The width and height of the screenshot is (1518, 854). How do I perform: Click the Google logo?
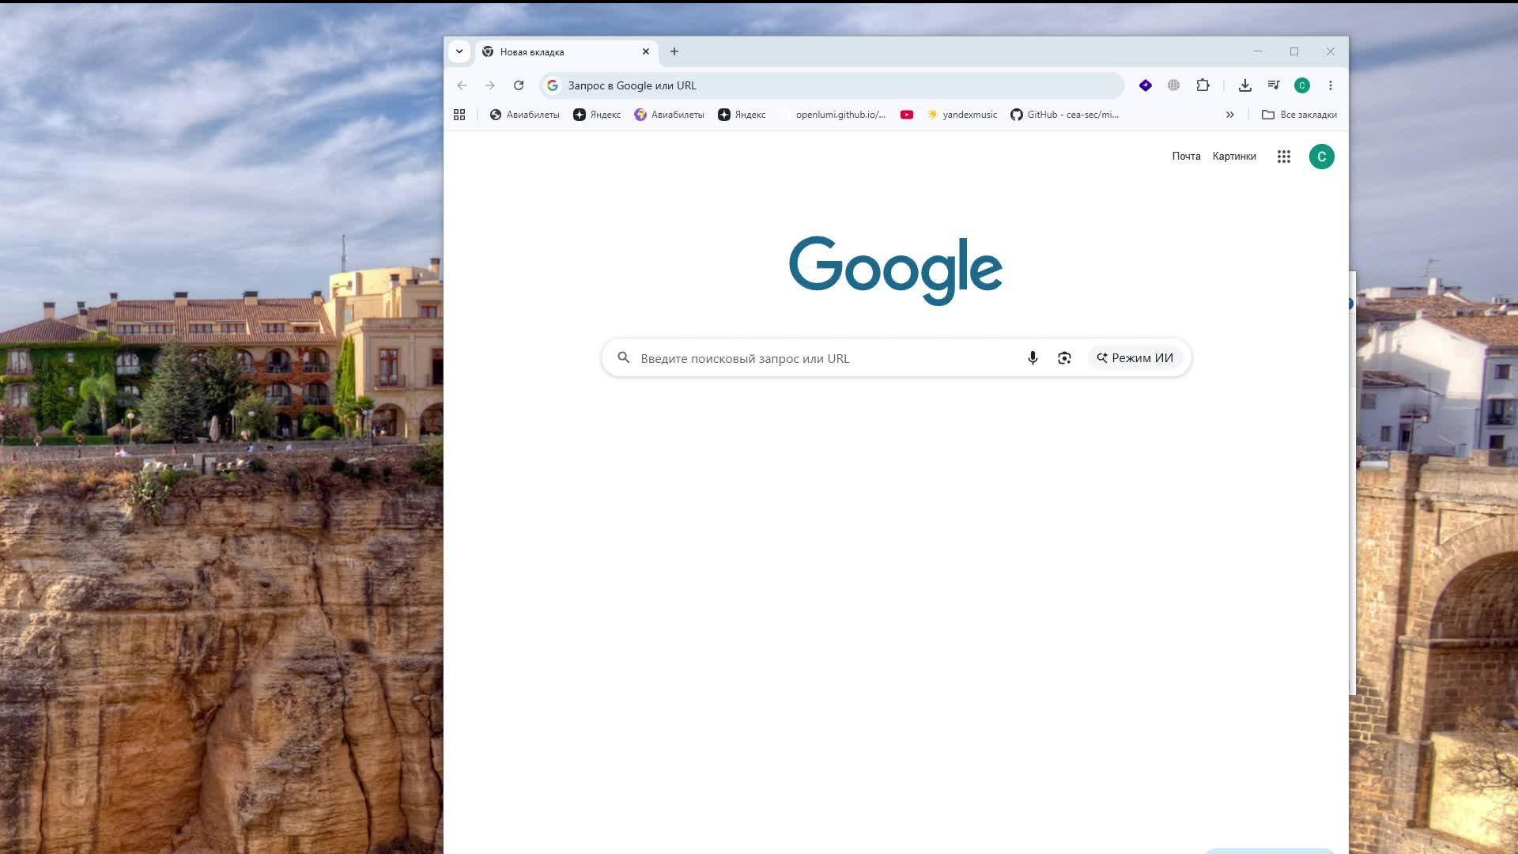coord(896,270)
